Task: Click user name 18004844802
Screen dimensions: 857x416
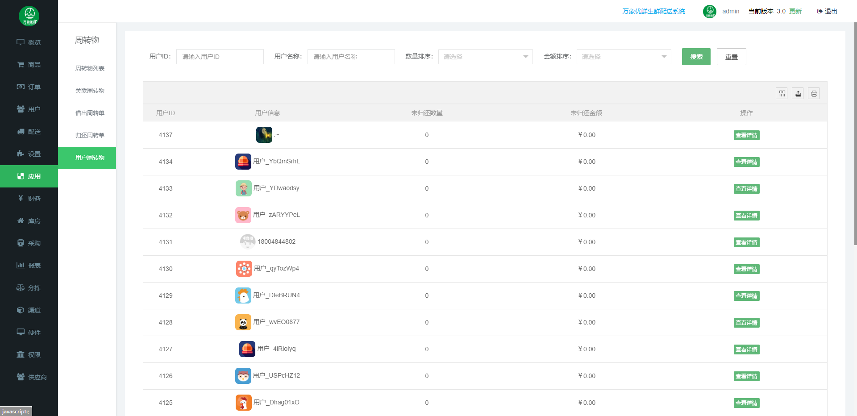Action: [x=276, y=241]
